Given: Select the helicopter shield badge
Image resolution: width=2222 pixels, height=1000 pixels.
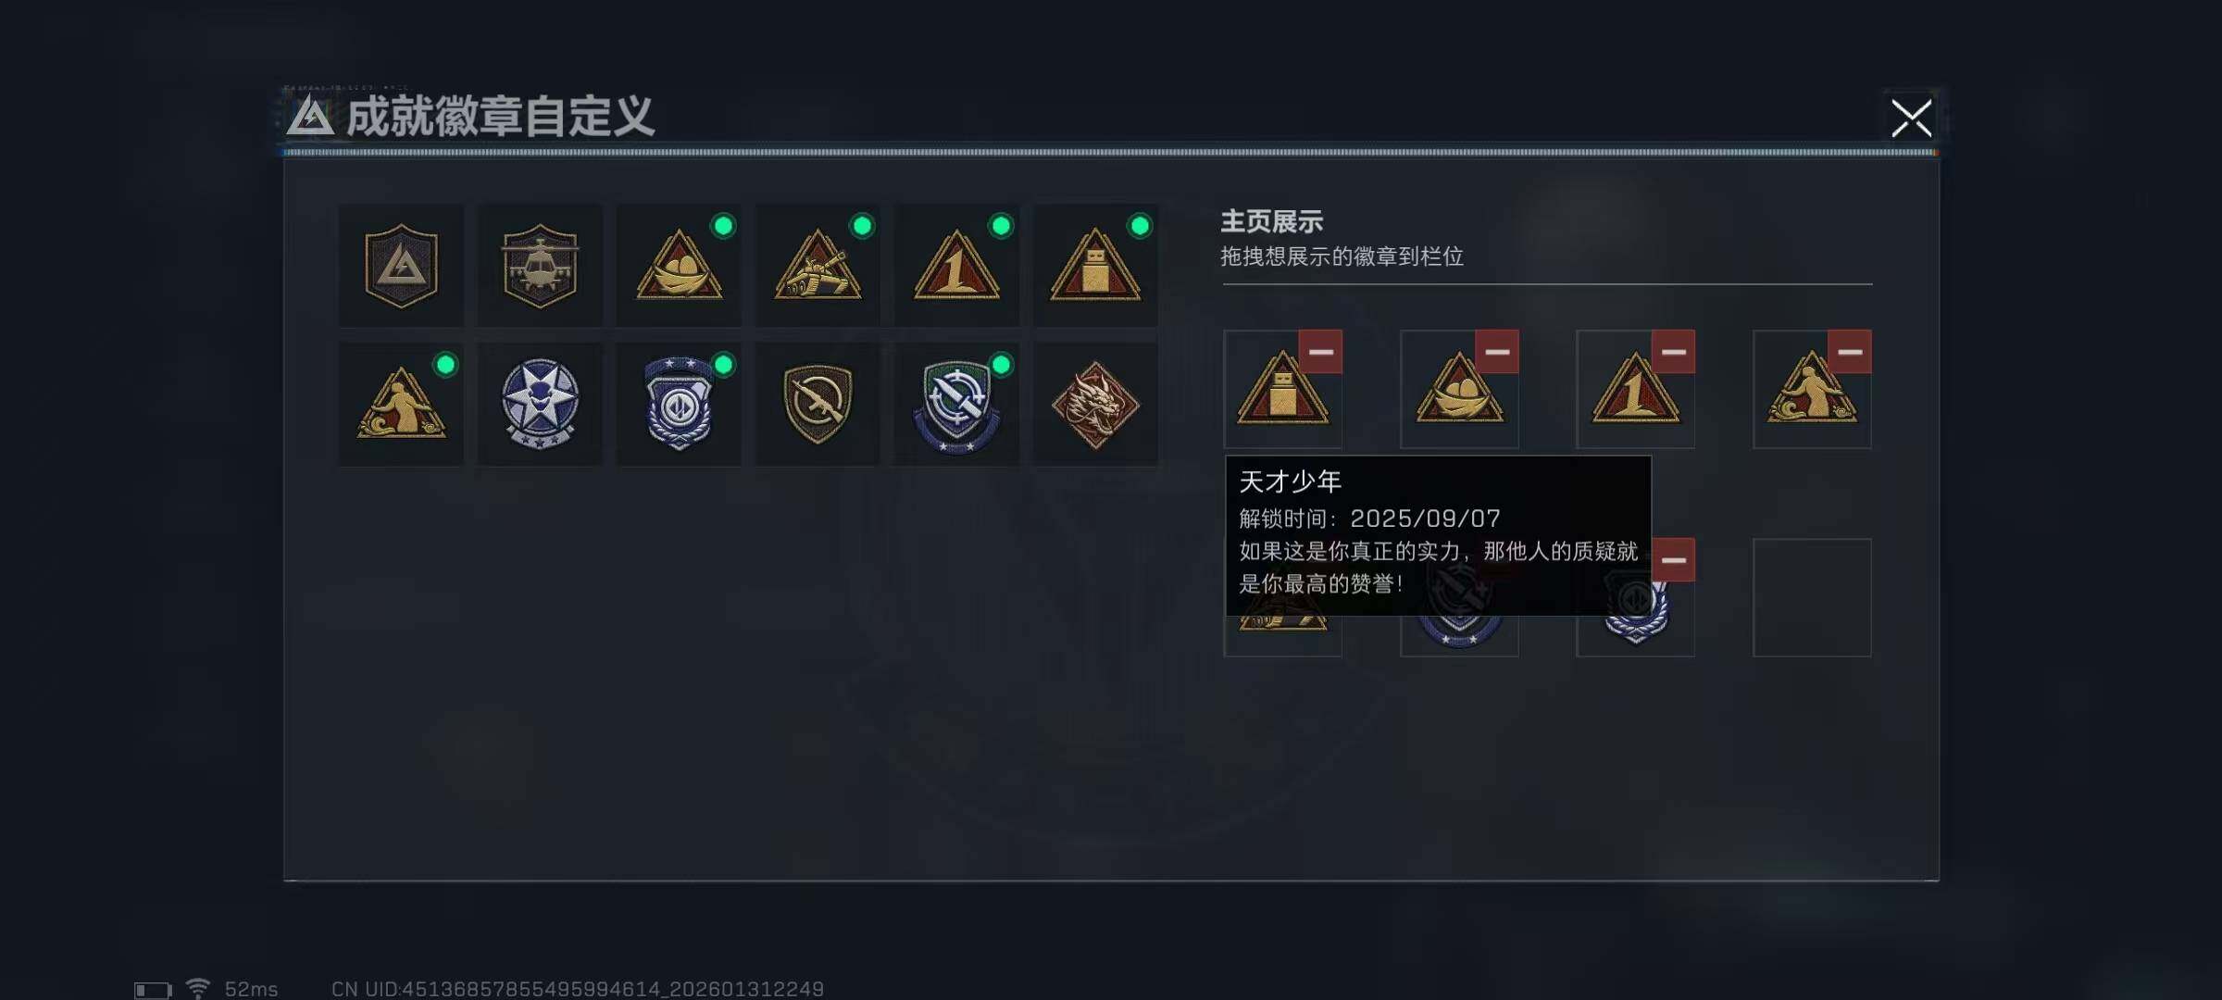Looking at the screenshot, I should tap(540, 266).
